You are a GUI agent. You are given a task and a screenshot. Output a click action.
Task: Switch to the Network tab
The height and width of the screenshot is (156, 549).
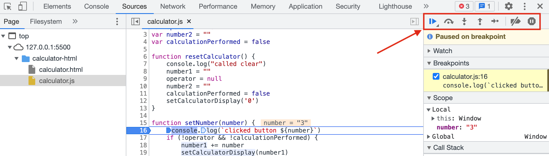tap(173, 6)
